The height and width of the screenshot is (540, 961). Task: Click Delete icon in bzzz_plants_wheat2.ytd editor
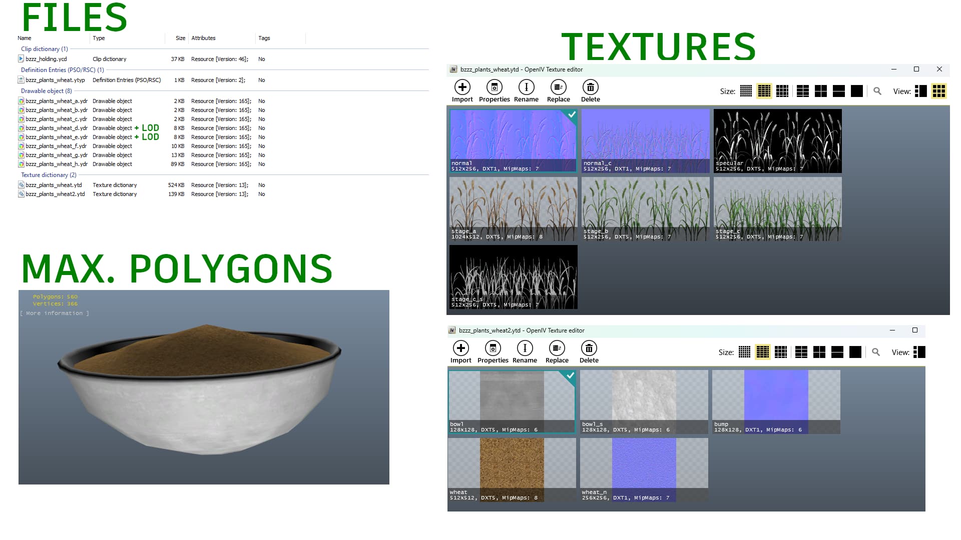[x=589, y=348]
